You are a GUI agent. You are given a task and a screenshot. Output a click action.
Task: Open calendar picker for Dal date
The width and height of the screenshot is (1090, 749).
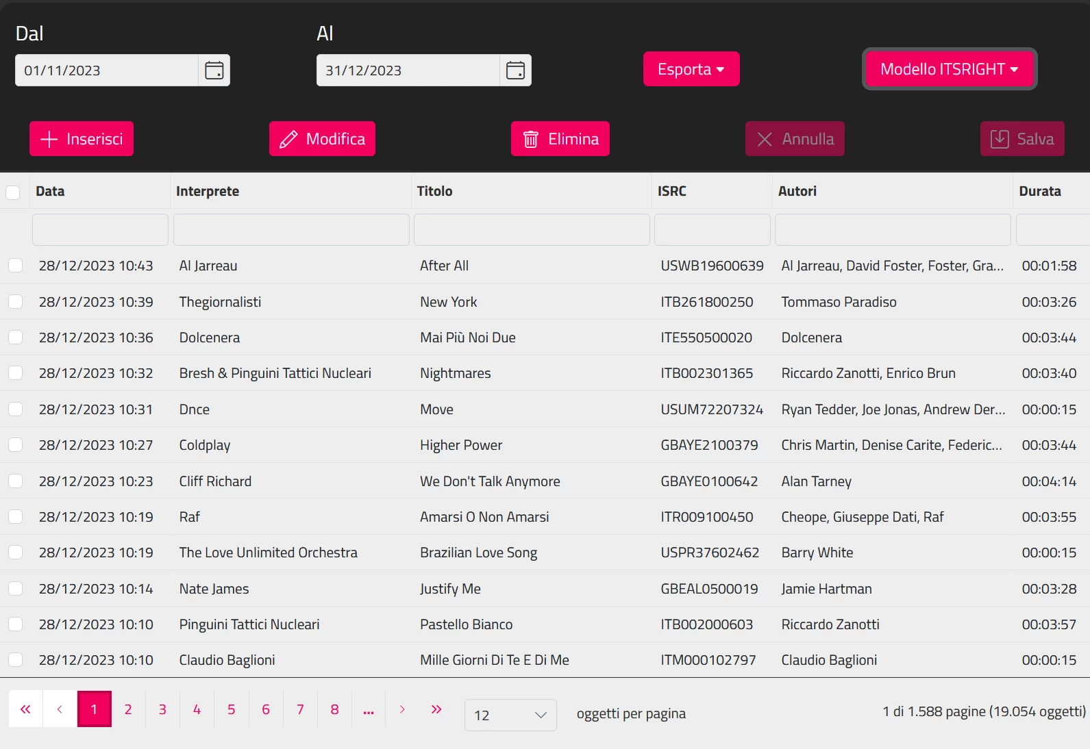click(x=214, y=71)
